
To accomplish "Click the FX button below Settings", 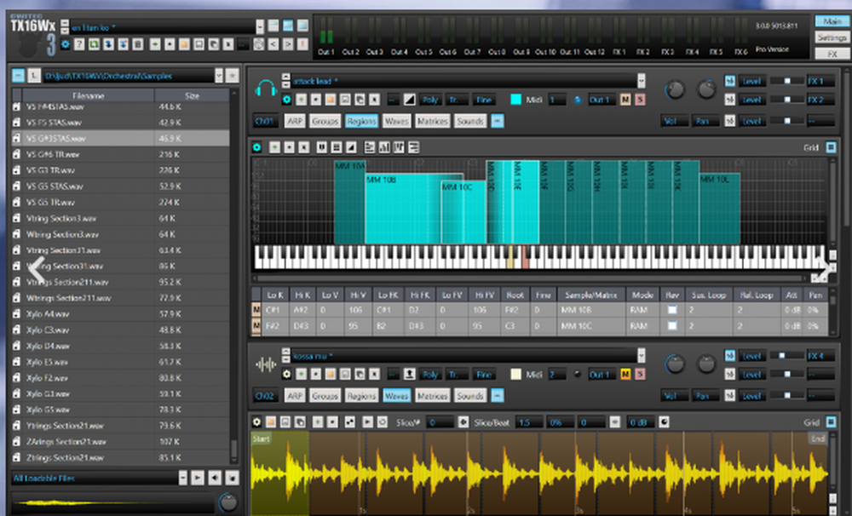I will click(831, 54).
